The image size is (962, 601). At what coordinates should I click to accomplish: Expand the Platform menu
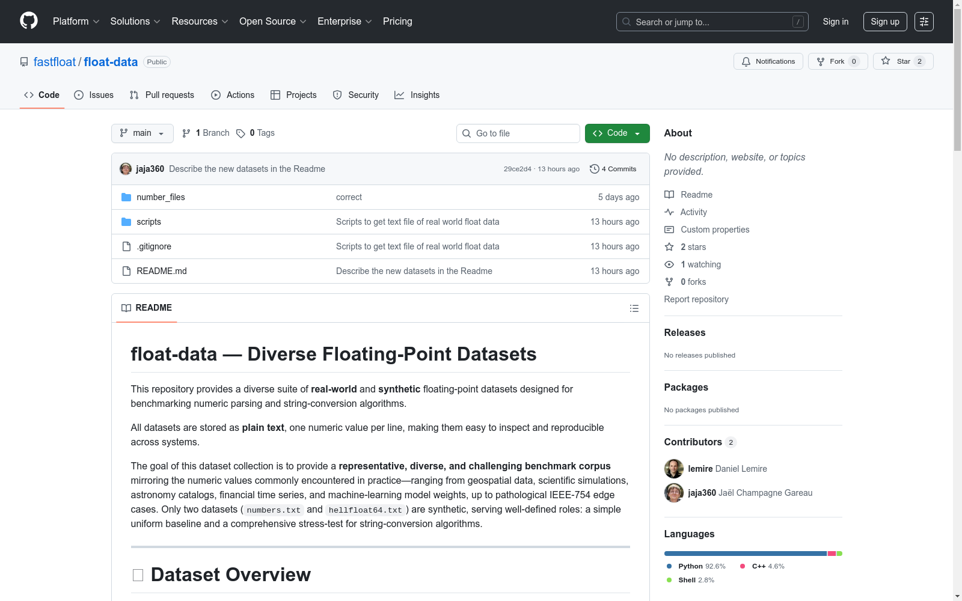76,22
